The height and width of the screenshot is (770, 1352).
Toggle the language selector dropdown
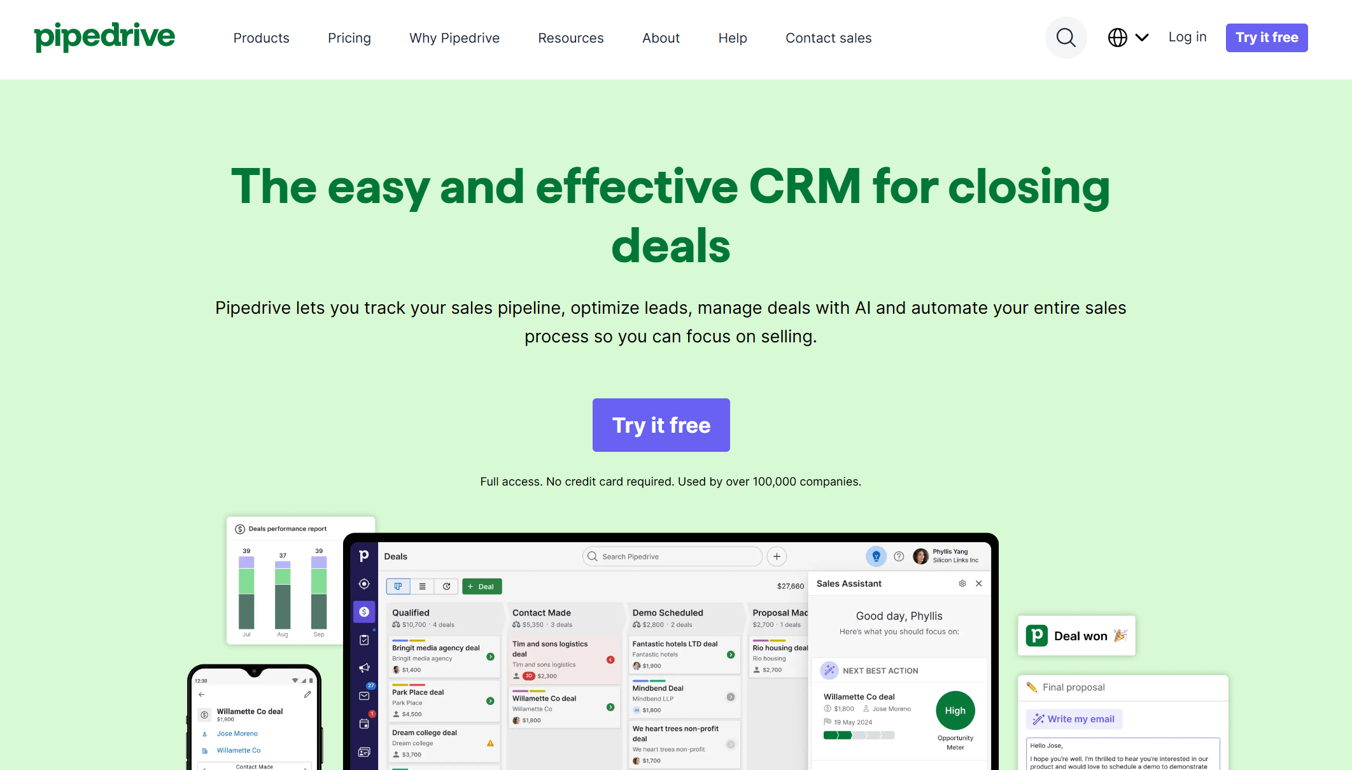pyautogui.click(x=1127, y=37)
